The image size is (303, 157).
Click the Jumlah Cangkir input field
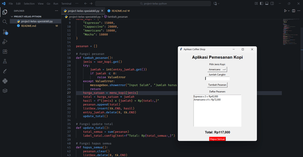tap(217, 78)
